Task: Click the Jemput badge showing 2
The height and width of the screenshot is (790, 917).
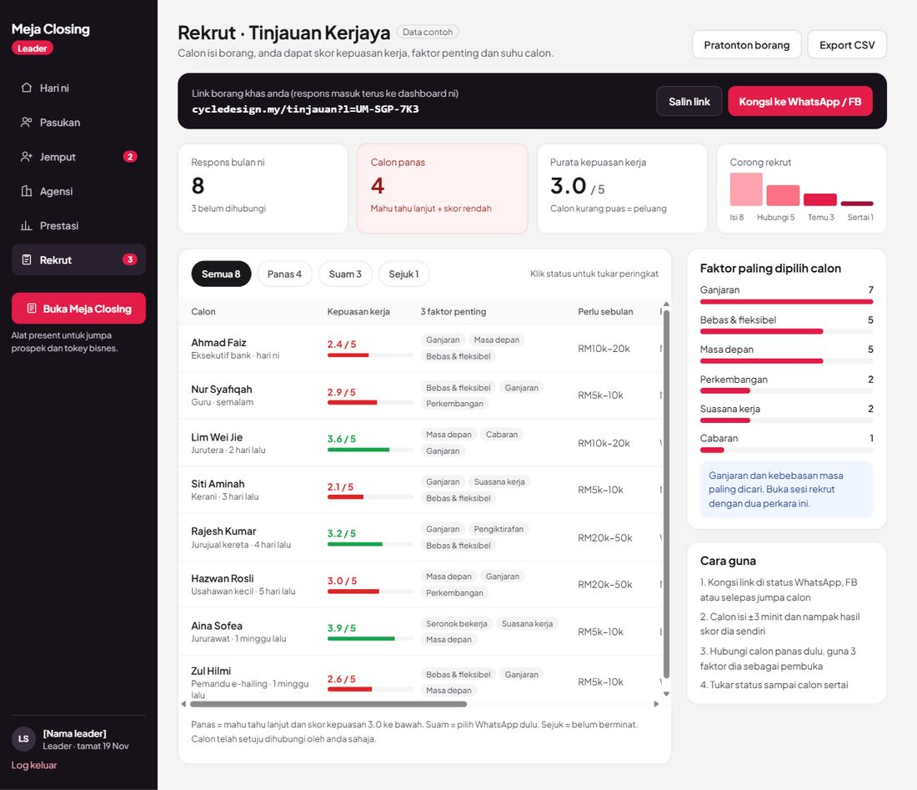Action: [130, 156]
